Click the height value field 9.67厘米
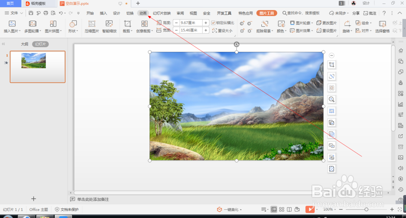The width and height of the screenshot is (406, 218). [191, 23]
